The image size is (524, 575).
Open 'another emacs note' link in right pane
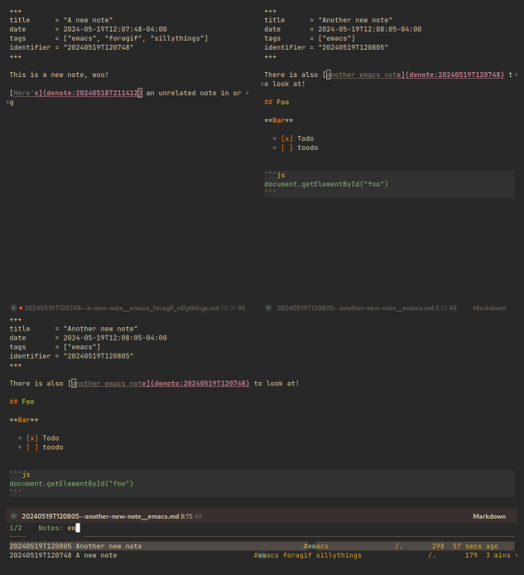(415, 75)
